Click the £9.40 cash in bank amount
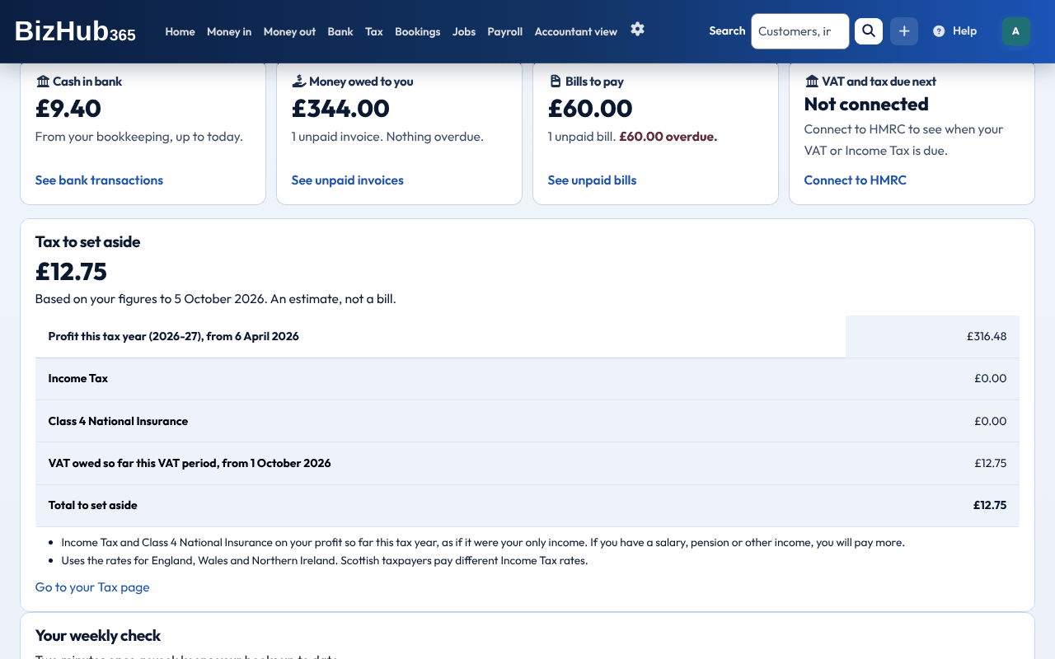1055x659 pixels. (x=68, y=108)
